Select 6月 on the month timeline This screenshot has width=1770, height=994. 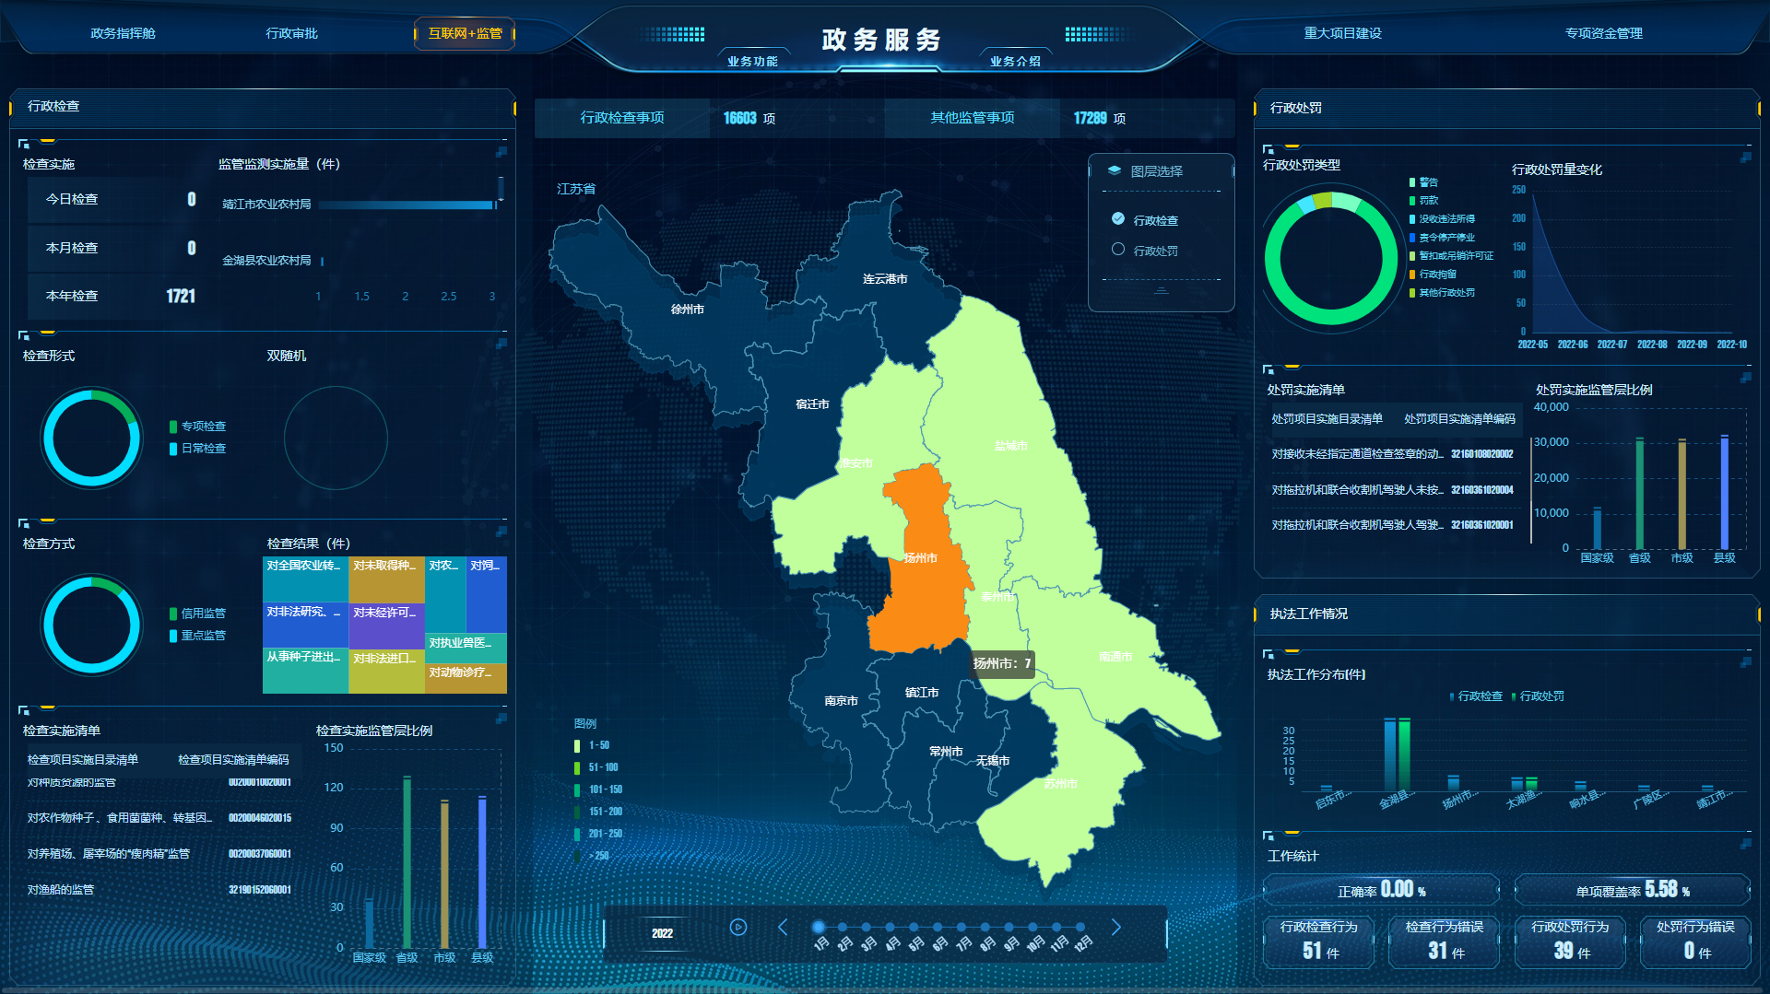(x=938, y=928)
